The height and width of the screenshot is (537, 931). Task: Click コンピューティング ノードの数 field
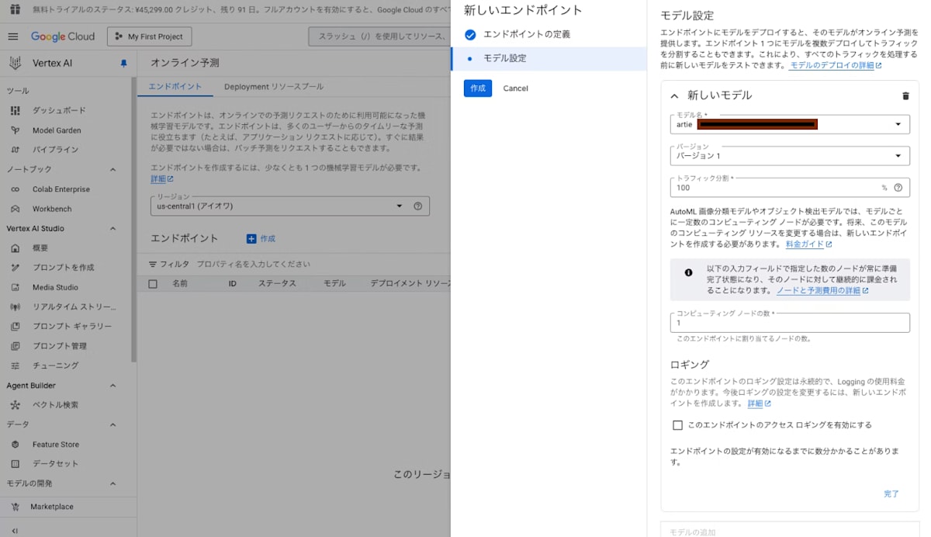tap(790, 323)
